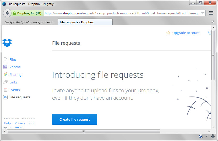
Task: Open Files in the sidebar
Action: [x=13, y=59]
